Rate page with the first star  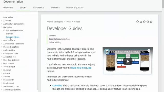point(138,21)
